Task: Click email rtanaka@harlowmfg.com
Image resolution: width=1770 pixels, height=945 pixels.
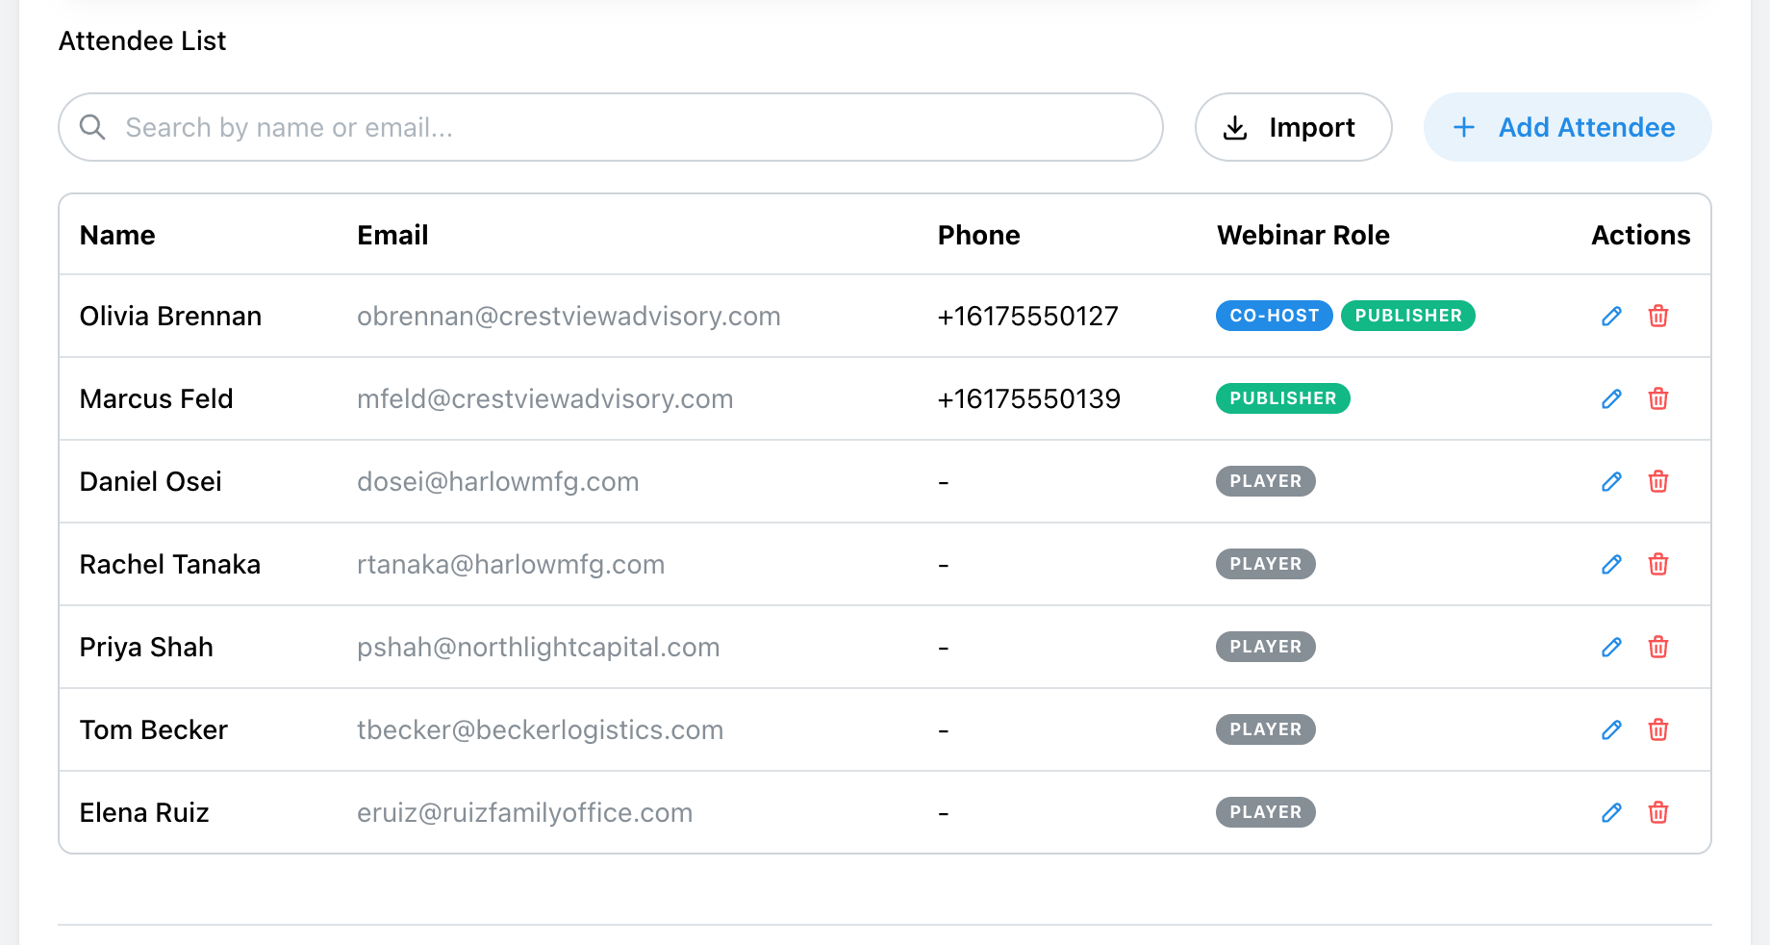Action: click(511, 564)
